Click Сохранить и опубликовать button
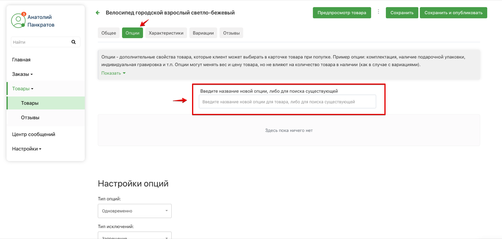This screenshot has width=502, height=239. coord(453,13)
